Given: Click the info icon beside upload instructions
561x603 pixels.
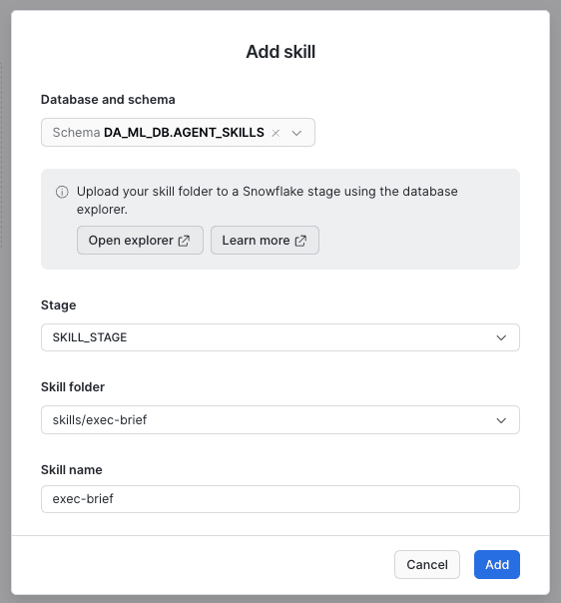Looking at the screenshot, I should (x=62, y=192).
